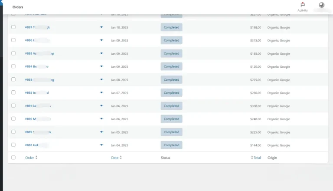Preview order #888 with eye icon
The width and height of the screenshot is (333, 191).
[x=101, y=145]
